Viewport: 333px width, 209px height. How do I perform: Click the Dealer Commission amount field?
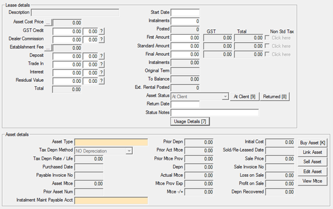(67, 40)
